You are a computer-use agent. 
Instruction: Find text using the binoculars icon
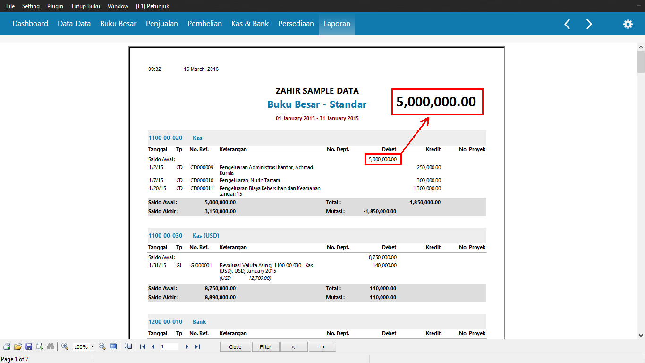tap(51, 346)
